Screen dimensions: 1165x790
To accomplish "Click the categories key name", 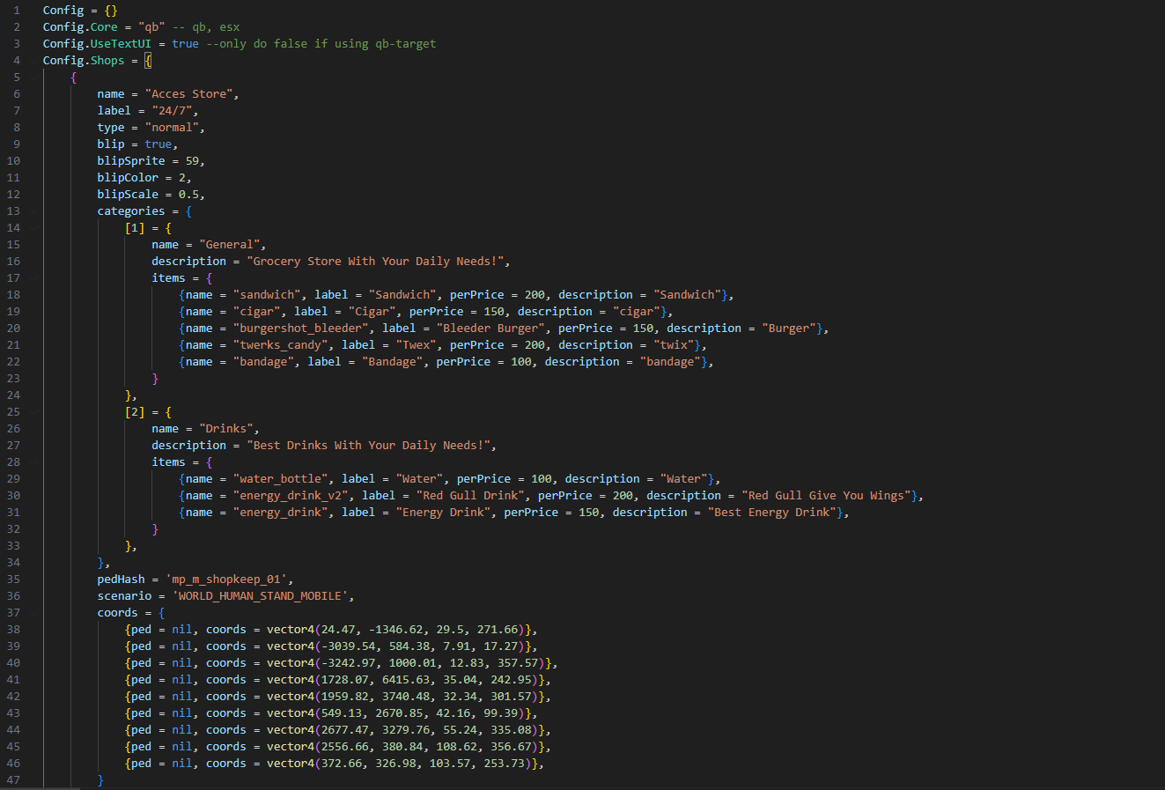I will pos(130,211).
